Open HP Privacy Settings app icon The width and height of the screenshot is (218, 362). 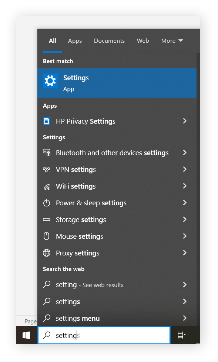tap(47, 121)
